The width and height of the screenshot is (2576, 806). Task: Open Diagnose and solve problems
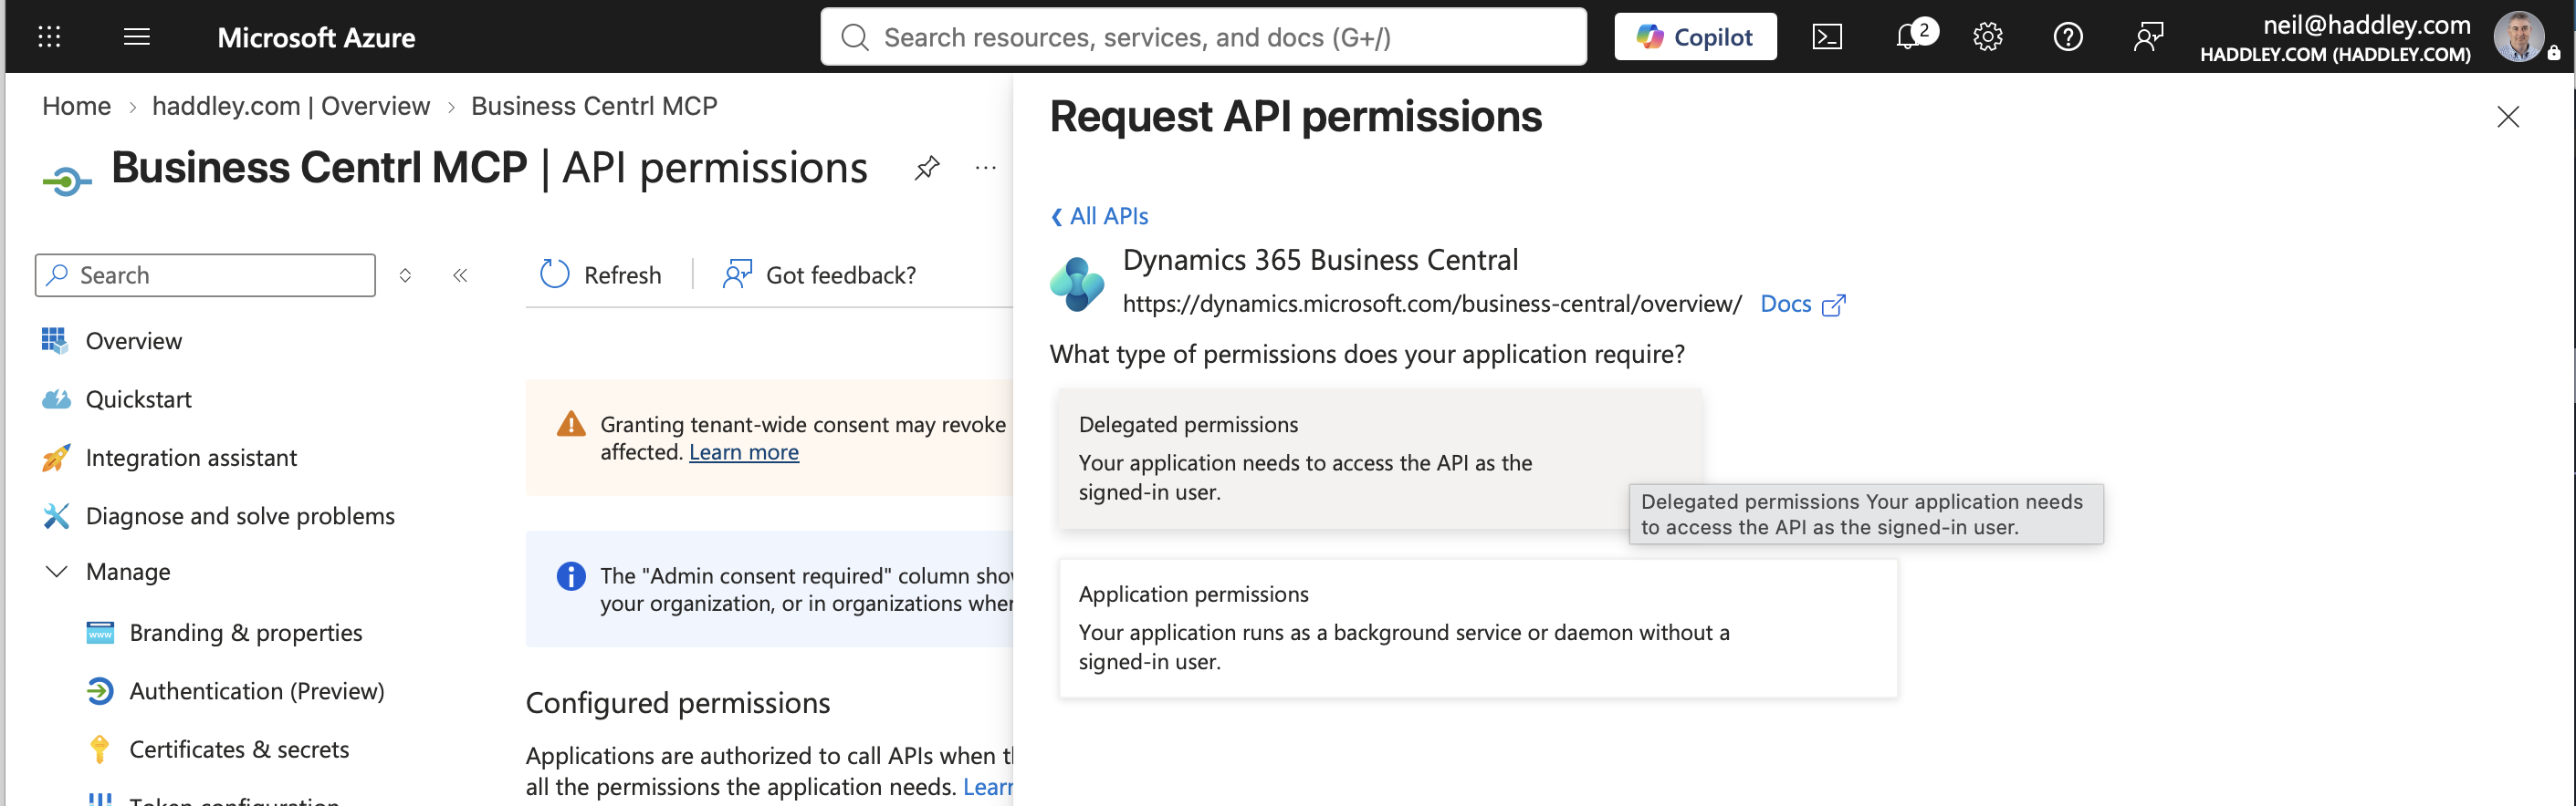(240, 515)
